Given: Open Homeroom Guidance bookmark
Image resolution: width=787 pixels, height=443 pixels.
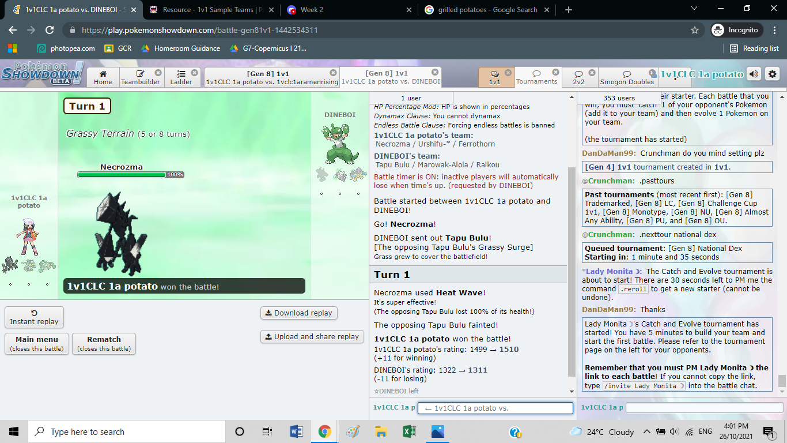Looking at the screenshot, I should click(180, 48).
